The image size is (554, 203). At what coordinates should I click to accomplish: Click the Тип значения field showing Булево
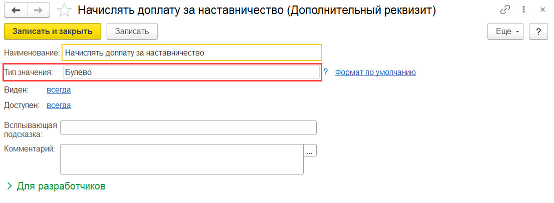click(x=191, y=72)
